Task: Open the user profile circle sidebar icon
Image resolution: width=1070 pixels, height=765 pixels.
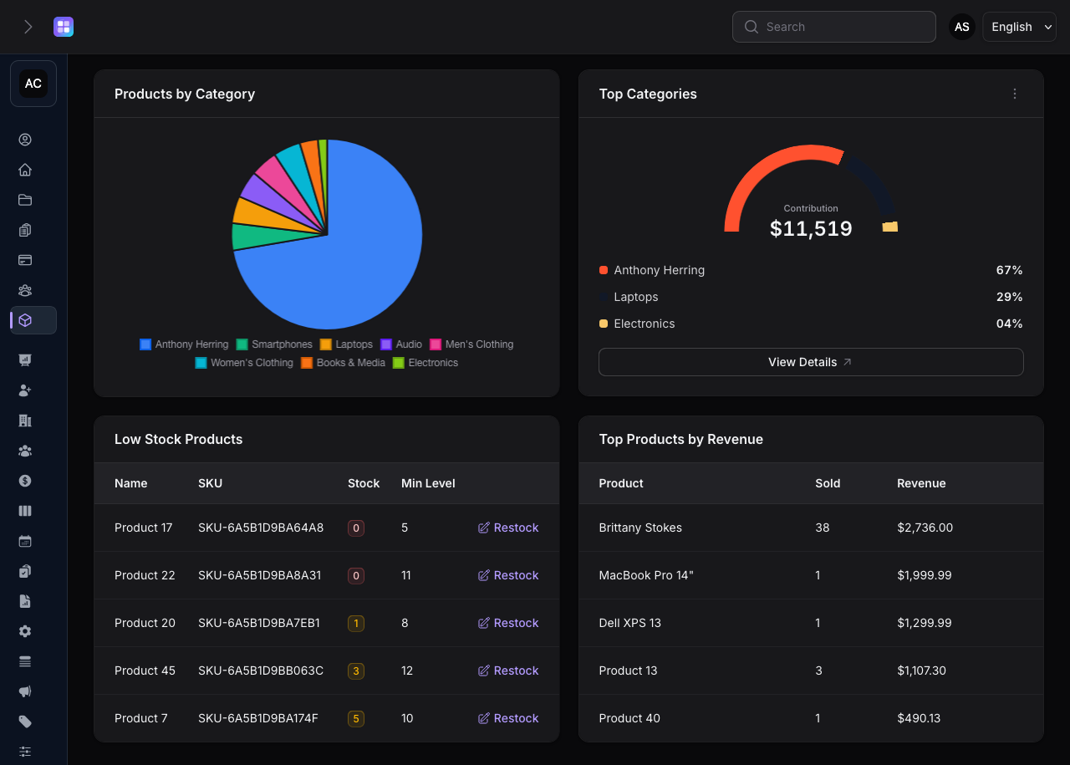Action: [x=25, y=140]
